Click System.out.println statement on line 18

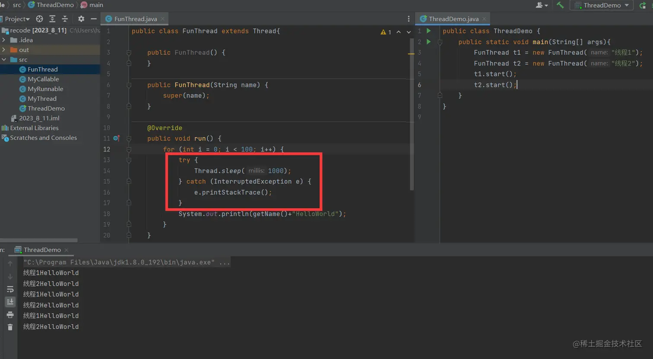point(262,214)
